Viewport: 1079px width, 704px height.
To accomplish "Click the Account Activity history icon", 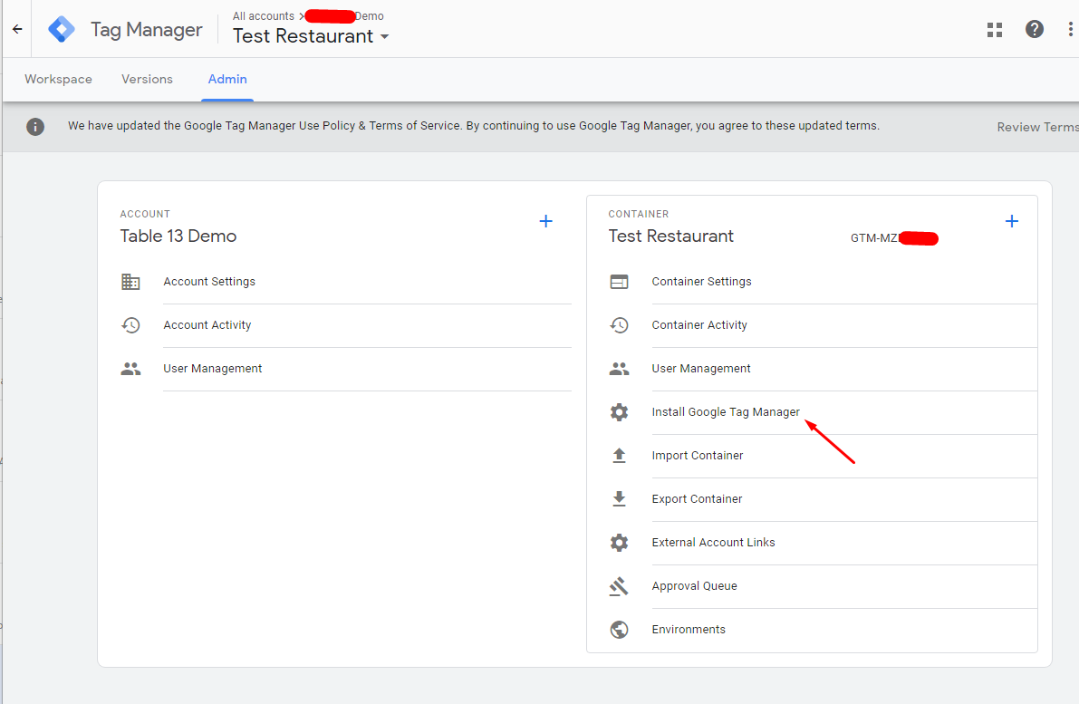I will click(x=130, y=324).
